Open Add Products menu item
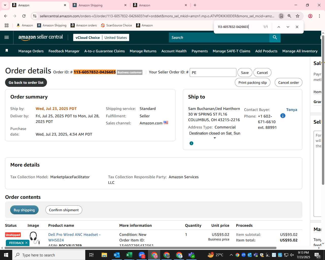Viewport: 325px width, 260px height. pos(266,51)
